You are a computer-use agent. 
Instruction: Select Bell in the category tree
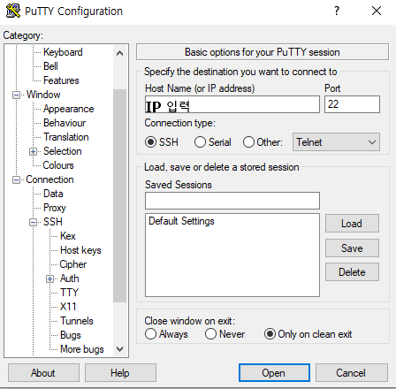click(x=50, y=66)
